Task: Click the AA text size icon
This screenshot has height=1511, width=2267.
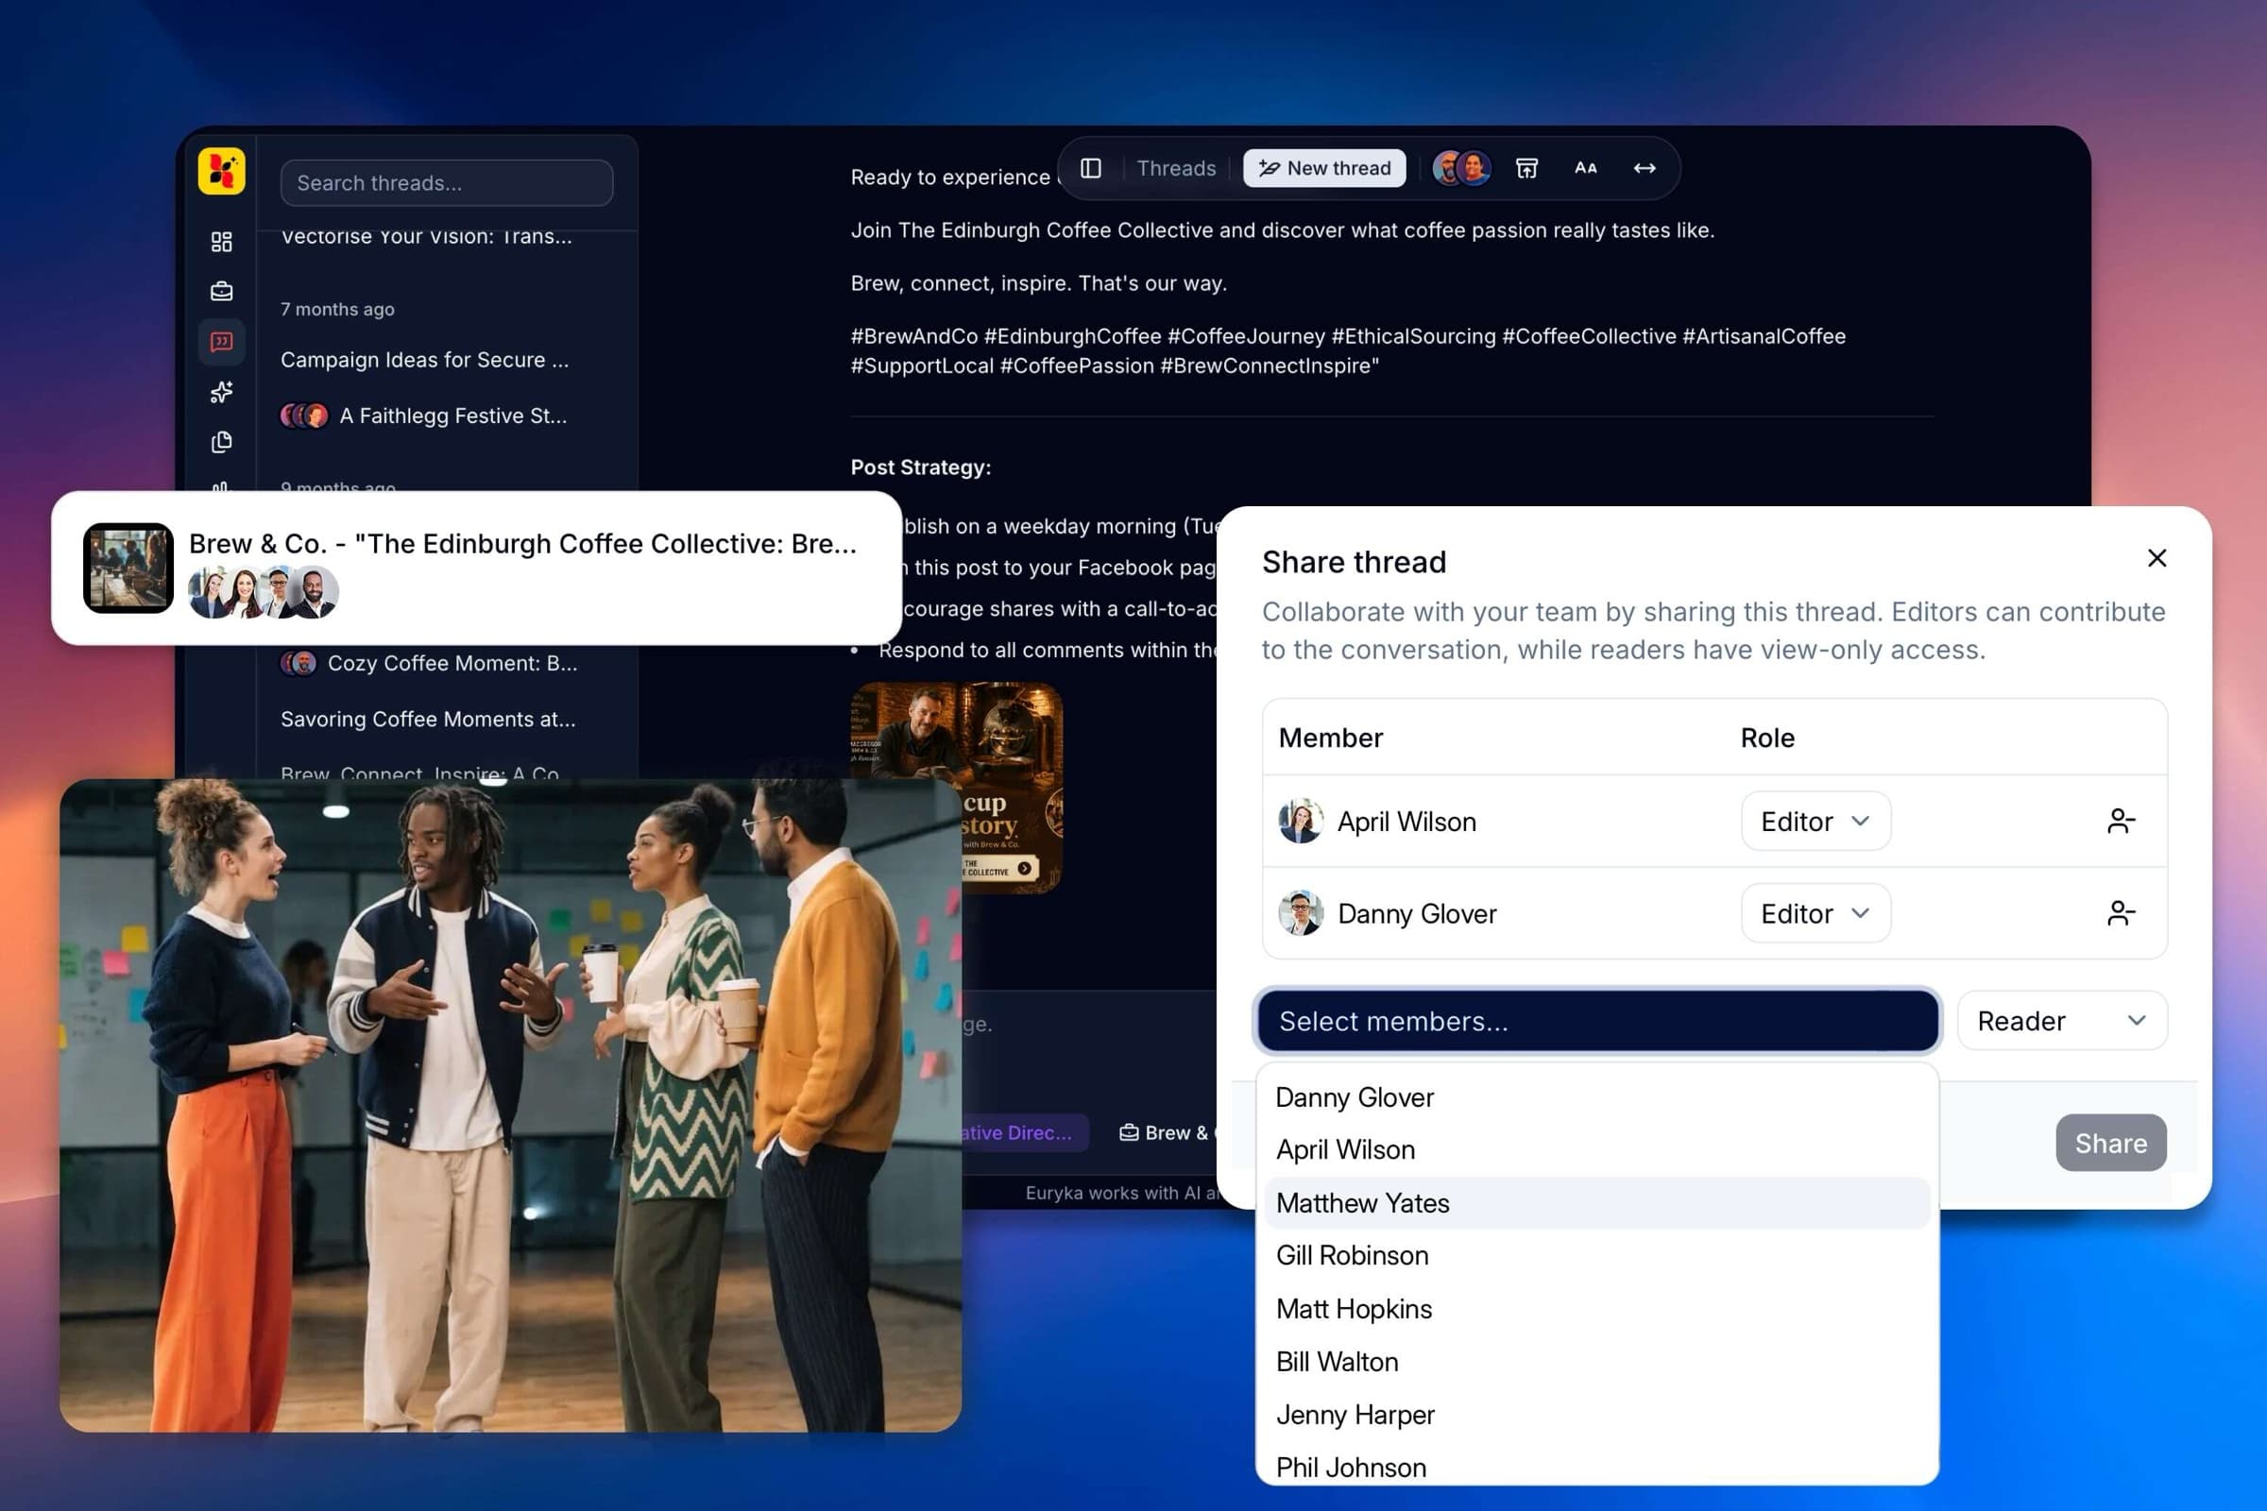Action: tap(1586, 168)
